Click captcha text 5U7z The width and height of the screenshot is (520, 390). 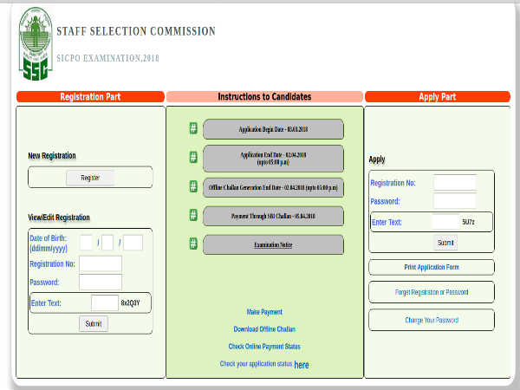[x=468, y=222]
